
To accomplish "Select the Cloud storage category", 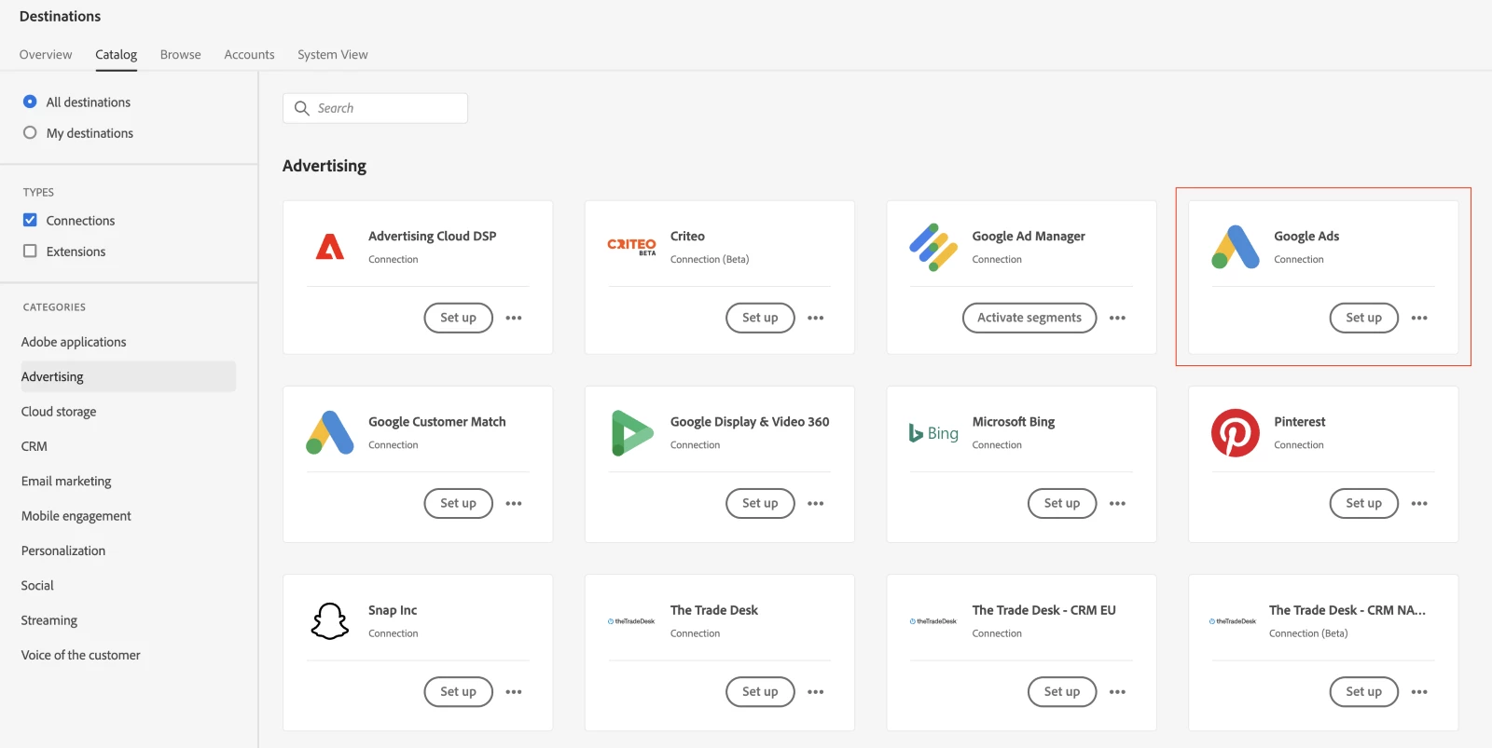I will point(59,412).
